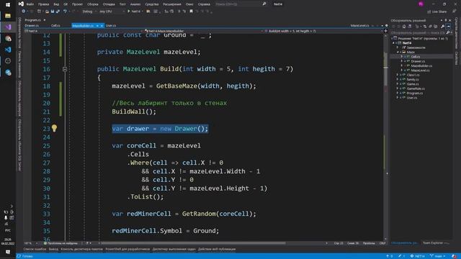This screenshot has height=259, width=461.
Task: Open the Git menu
Action: click(x=66, y=4)
